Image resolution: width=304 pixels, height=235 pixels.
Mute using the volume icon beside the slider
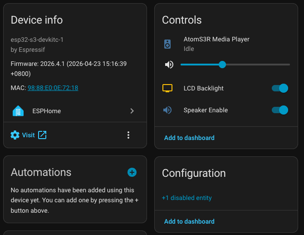[x=169, y=65]
